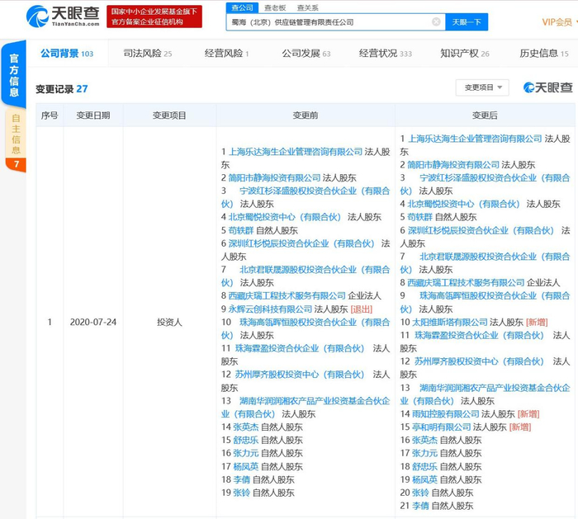578x519 pixels.
Task: Switch to the 查关系 search tab
Action: [x=308, y=7]
